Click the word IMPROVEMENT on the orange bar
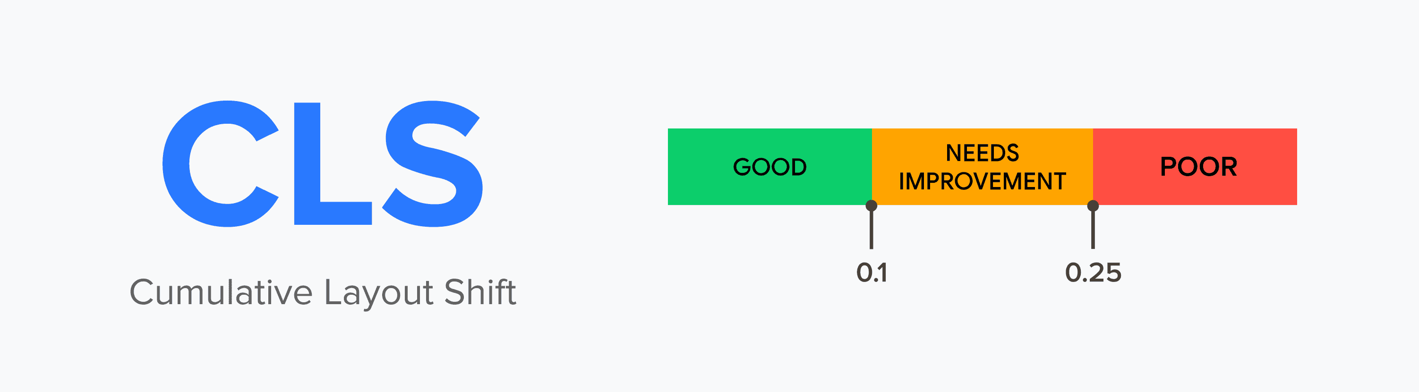The image size is (1419, 392). (982, 181)
